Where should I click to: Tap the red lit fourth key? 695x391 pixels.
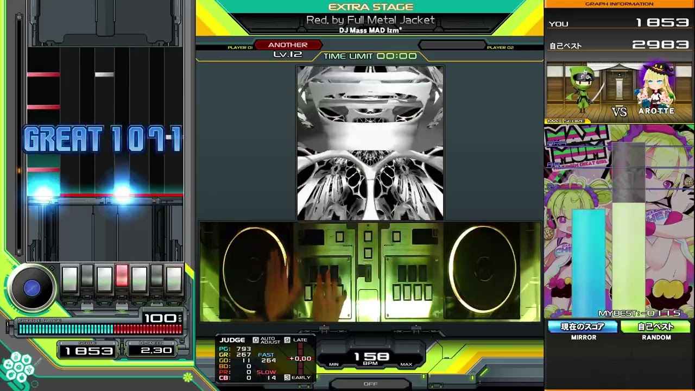(x=122, y=276)
